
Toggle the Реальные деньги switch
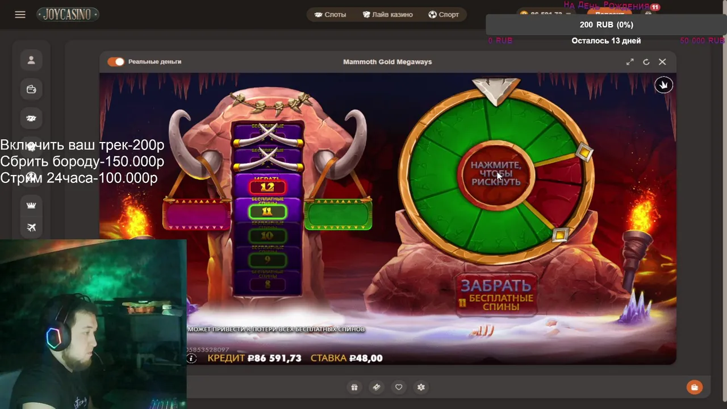[x=116, y=61]
